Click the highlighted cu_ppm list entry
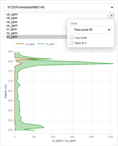The image size is (118, 146). coord(37,37)
